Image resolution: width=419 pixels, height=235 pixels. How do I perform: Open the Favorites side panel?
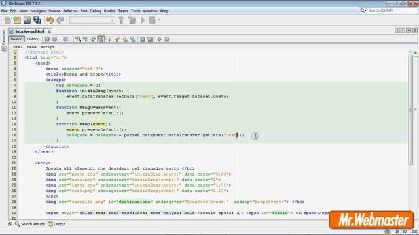[x=3, y=40]
